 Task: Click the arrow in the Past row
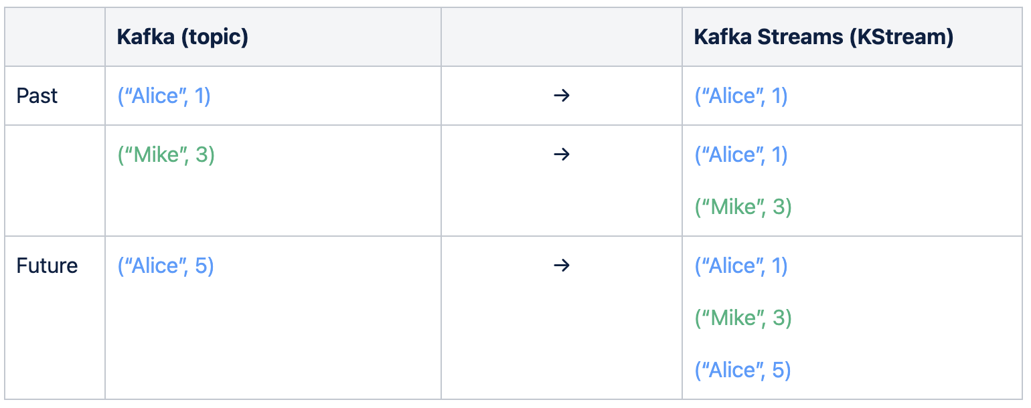tap(561, 96)
